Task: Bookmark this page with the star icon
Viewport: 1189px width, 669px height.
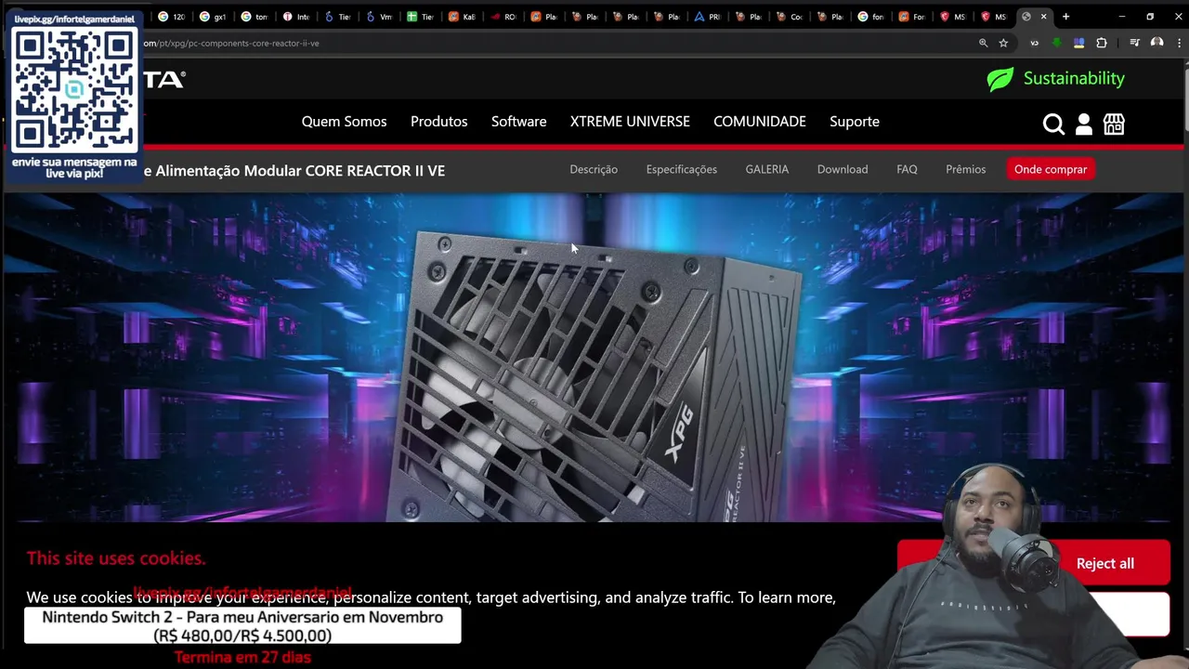Action: [1003, 43]
